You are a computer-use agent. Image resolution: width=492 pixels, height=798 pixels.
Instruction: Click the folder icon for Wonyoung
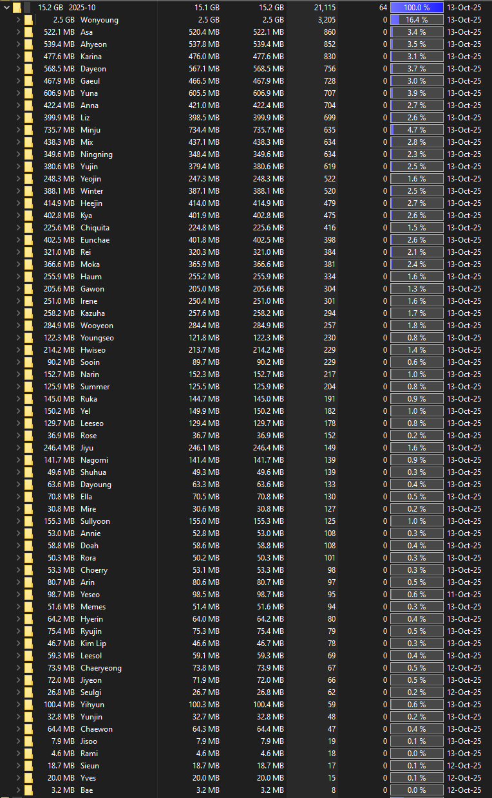[28, 20]
